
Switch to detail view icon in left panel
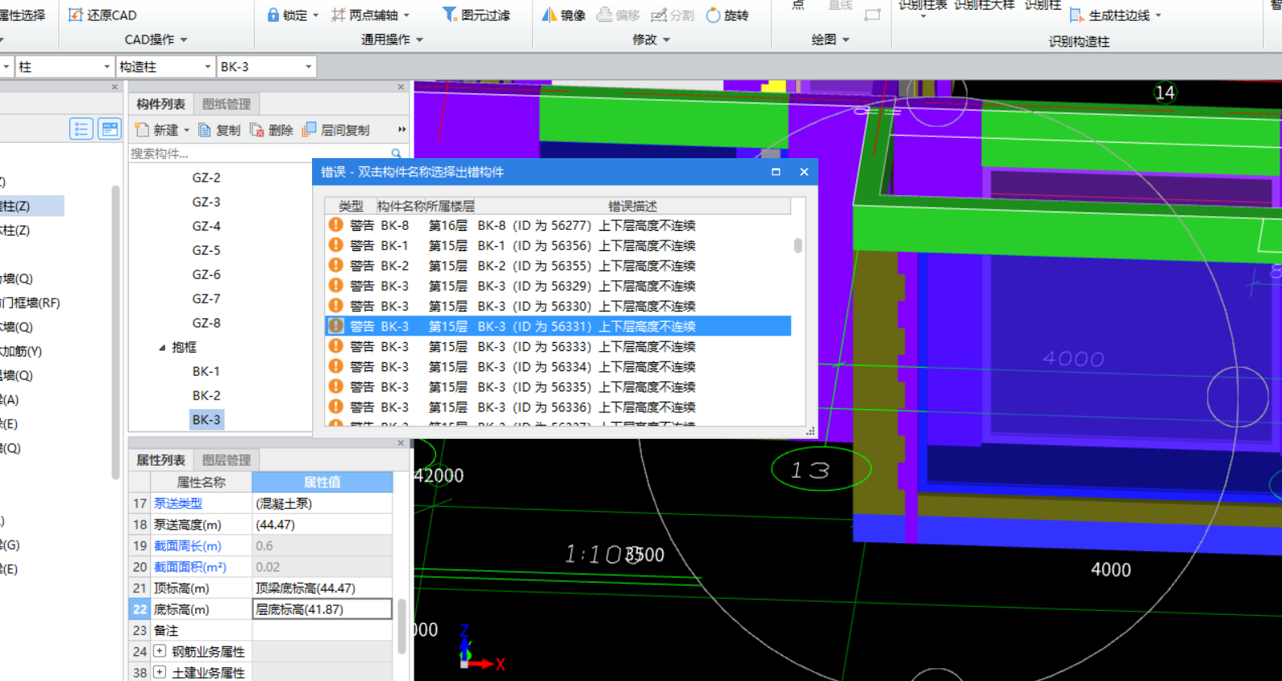tap(109, 129)
